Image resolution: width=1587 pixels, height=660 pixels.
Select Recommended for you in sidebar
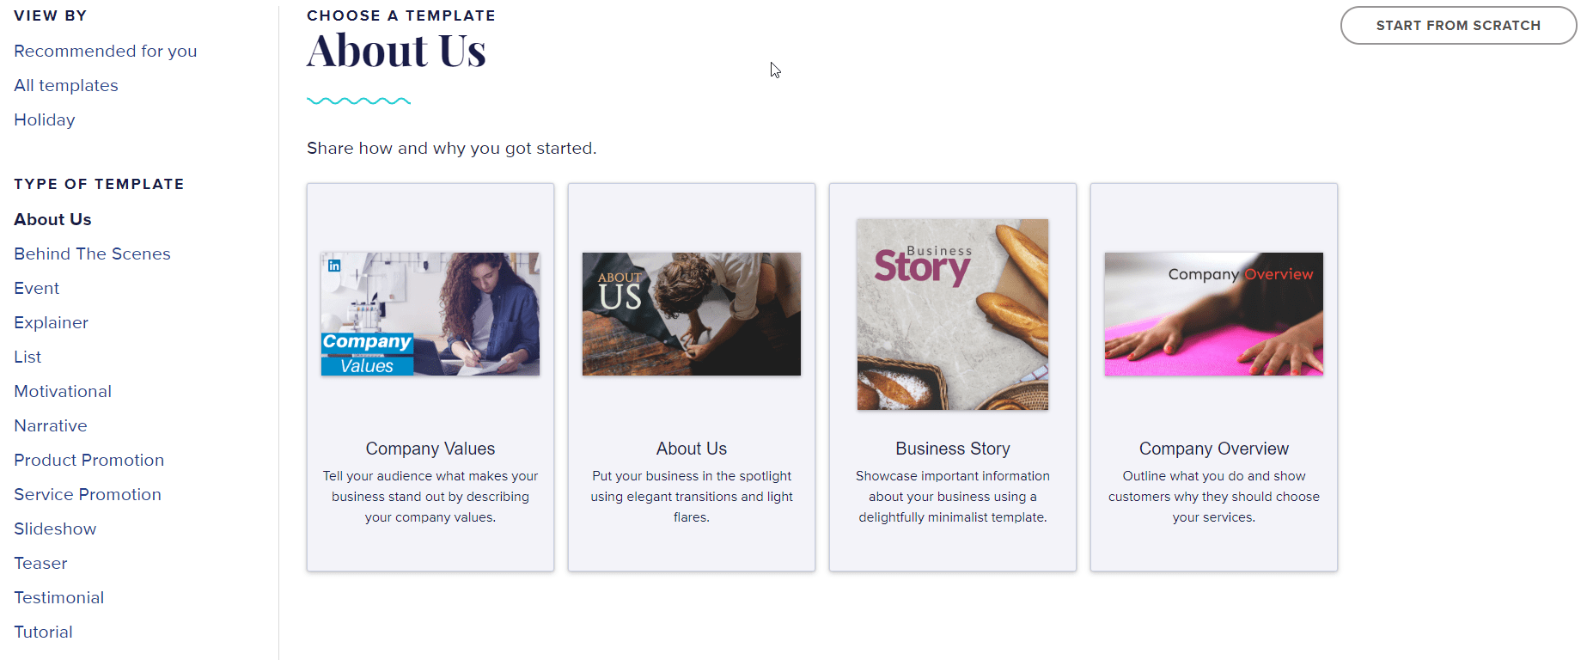click(105, 51)
